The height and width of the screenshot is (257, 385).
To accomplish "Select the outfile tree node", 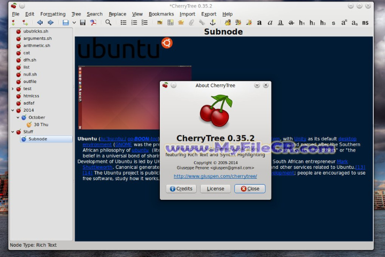I will click(x=30, y=81).
